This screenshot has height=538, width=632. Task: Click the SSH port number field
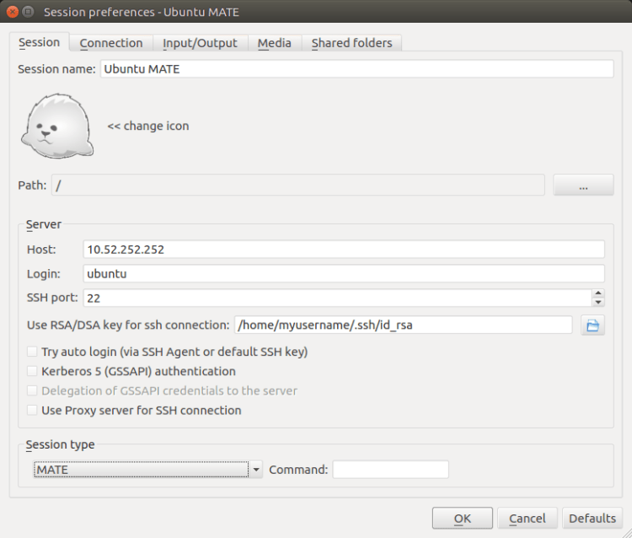337,298
